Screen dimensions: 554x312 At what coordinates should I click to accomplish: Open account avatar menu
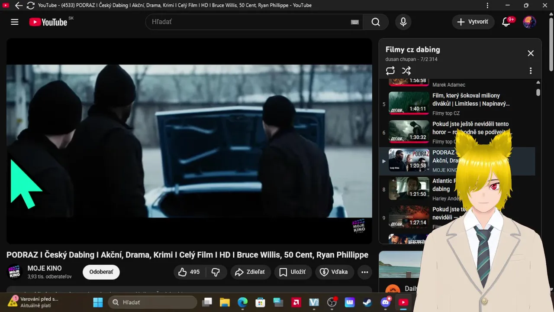[529, 22]
